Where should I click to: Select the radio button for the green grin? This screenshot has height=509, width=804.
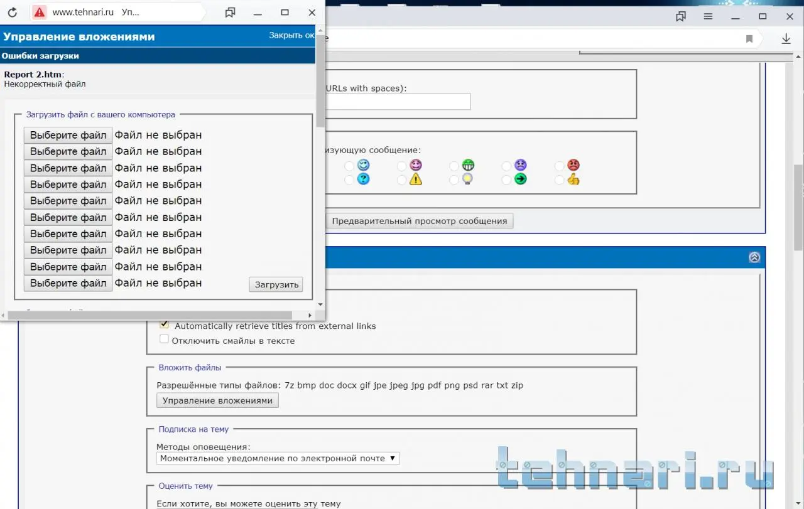[x=454, y=166]
